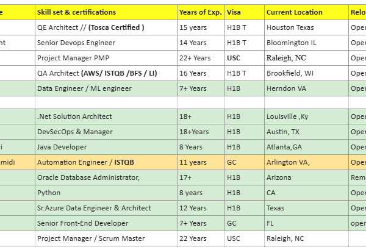
Task: Click the 'Data Engineer / ML engineer' cell
Action: 105,88
